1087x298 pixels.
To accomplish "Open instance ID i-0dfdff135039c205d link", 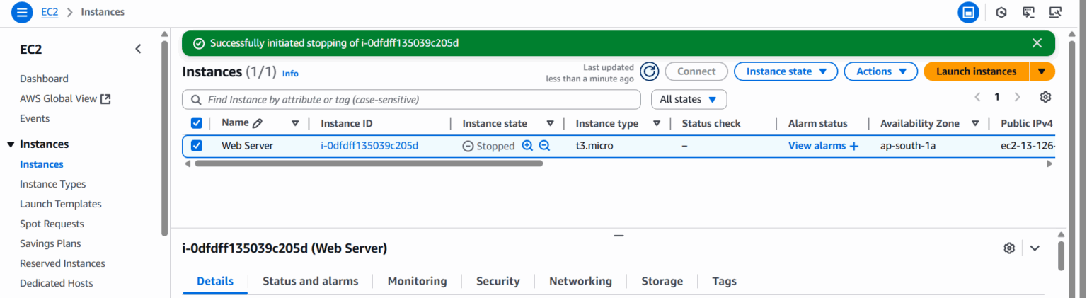I will [369, 146].
